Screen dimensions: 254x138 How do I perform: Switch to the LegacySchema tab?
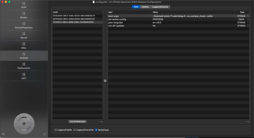(x=160, y=7)
